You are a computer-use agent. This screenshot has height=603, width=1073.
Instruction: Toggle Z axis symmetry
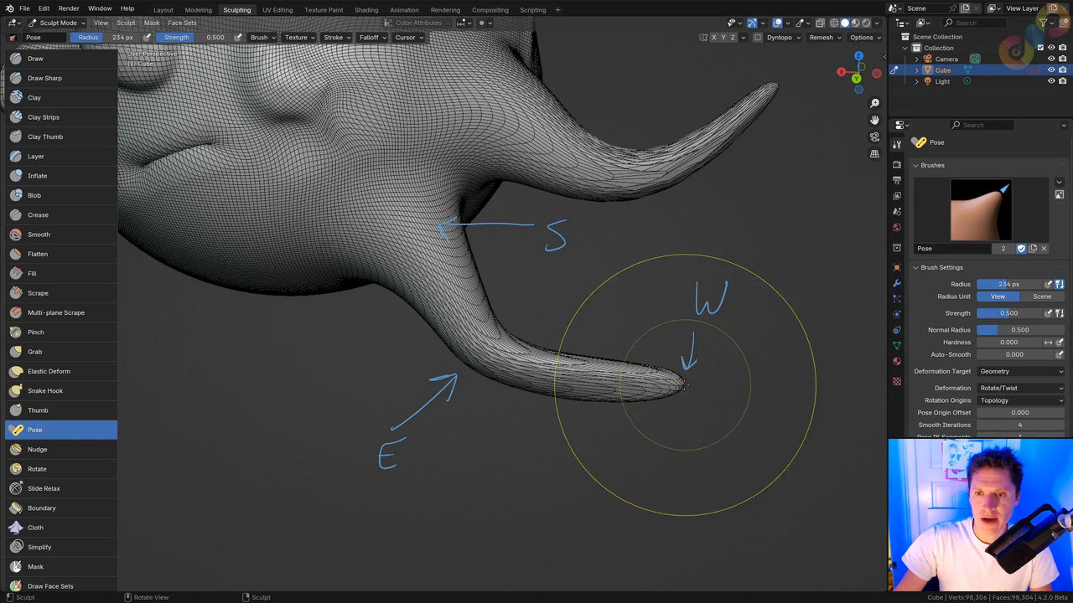(x=733, y=38)
